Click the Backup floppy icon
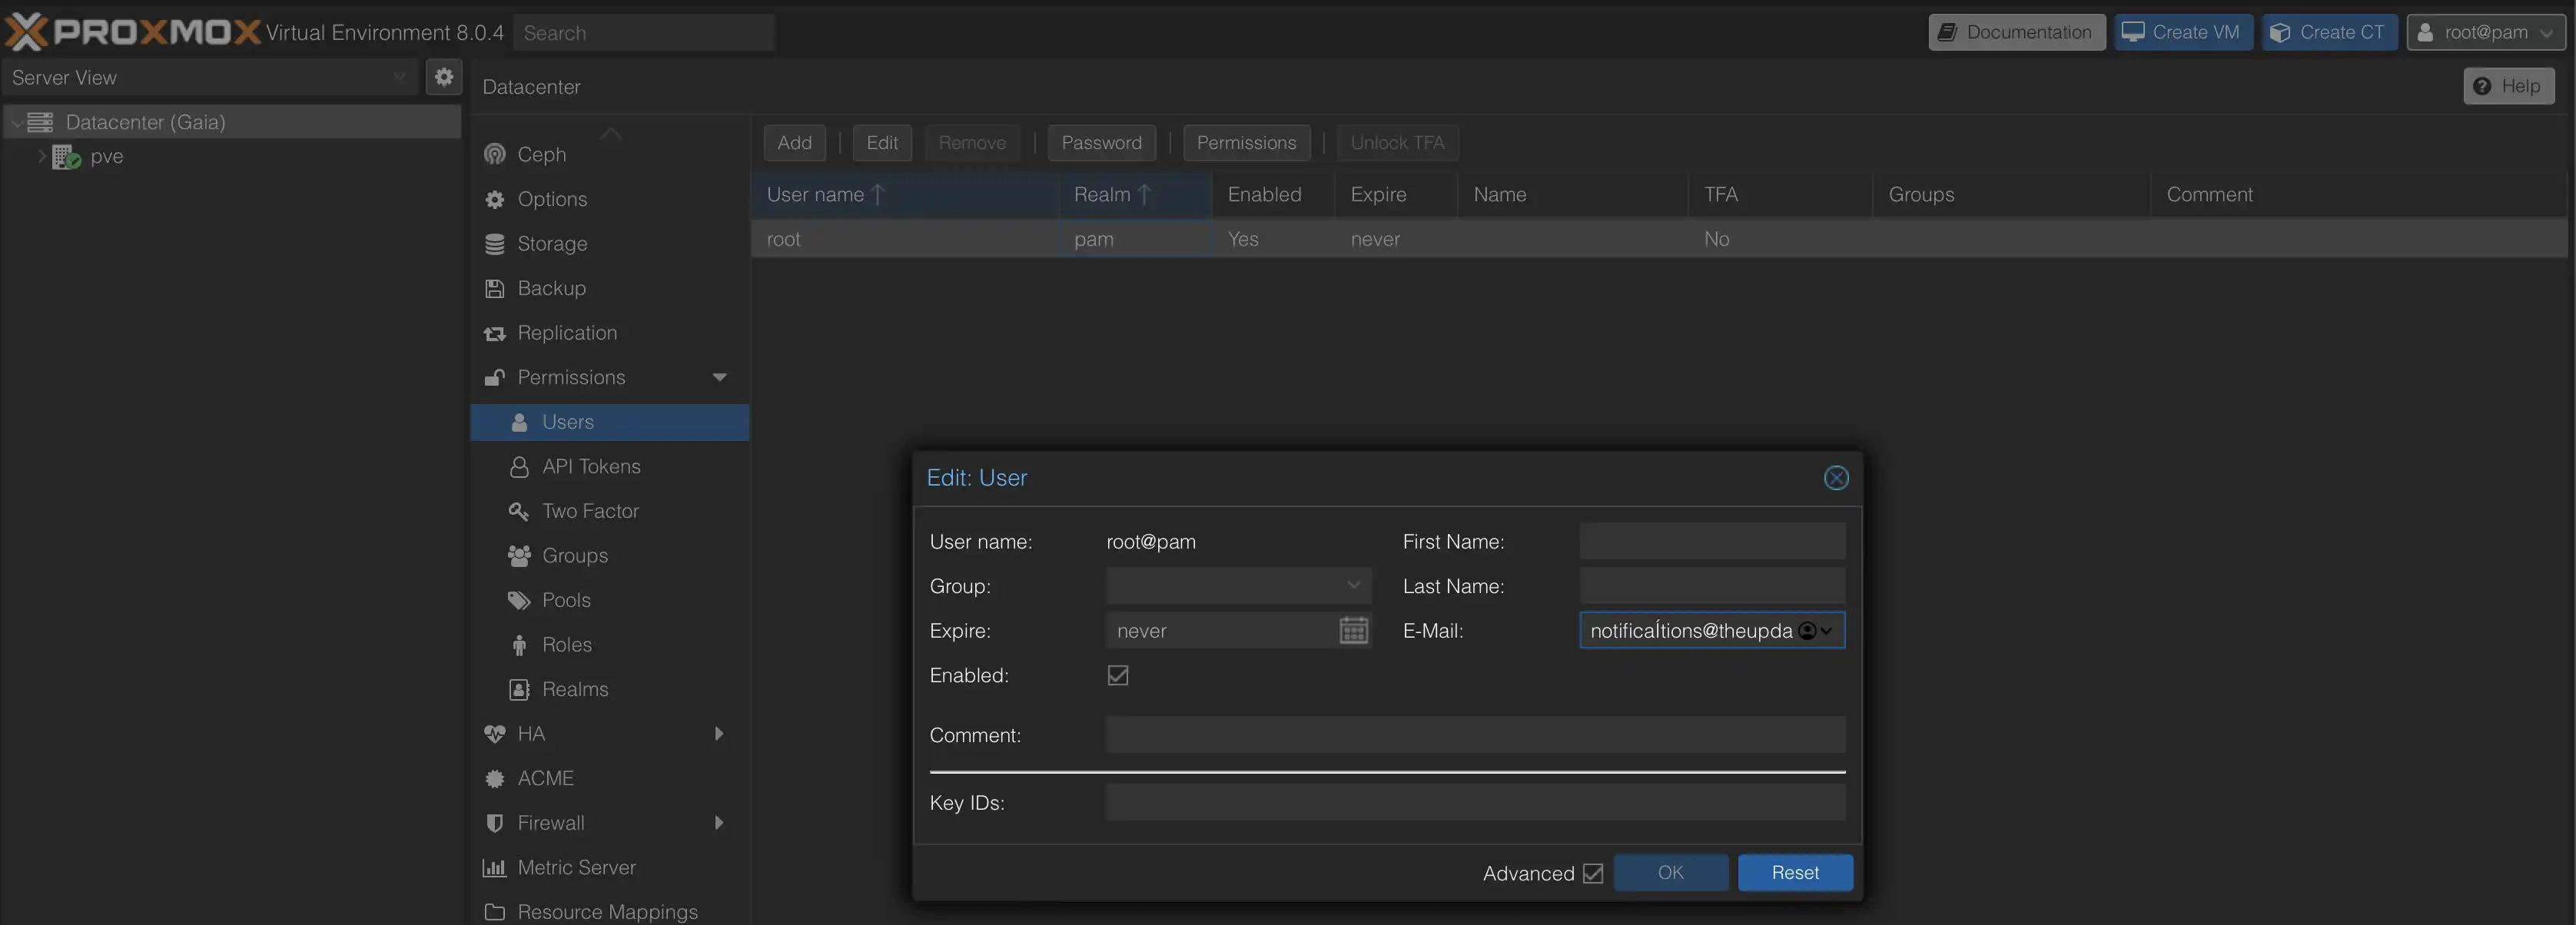This screenshot has width=2576, height=925. 495,288
